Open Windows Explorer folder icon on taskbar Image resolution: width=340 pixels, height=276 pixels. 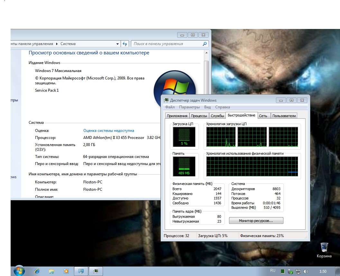[51, 271]
